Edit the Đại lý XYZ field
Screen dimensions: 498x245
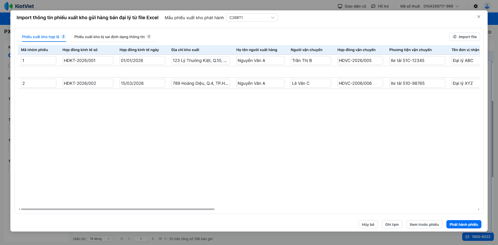pyautogui.click(x=466, y=83)
